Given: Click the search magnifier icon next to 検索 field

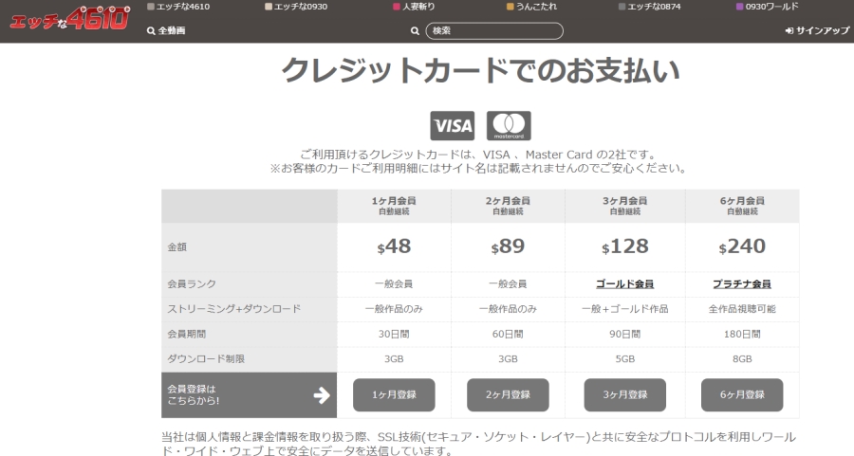Looking at the screenshot, I should [x=415, y=31].
